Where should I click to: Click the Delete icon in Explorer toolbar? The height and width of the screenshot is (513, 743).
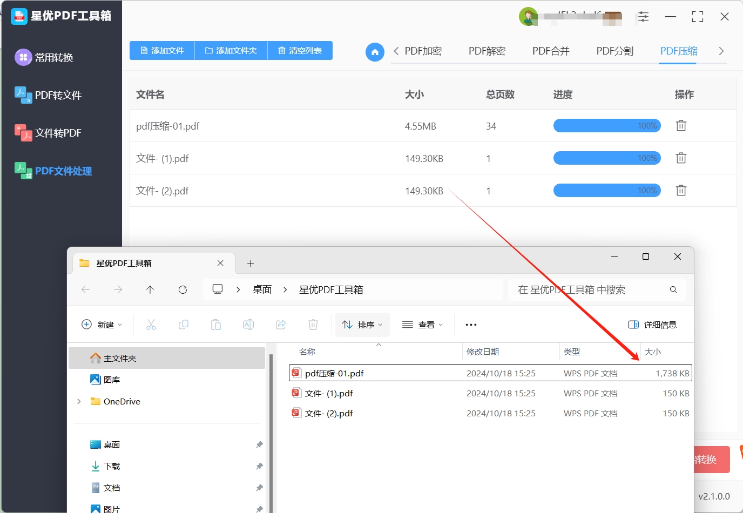(313, 325)
